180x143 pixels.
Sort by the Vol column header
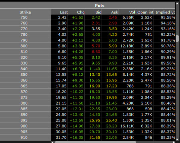click(x=127, y=12)
